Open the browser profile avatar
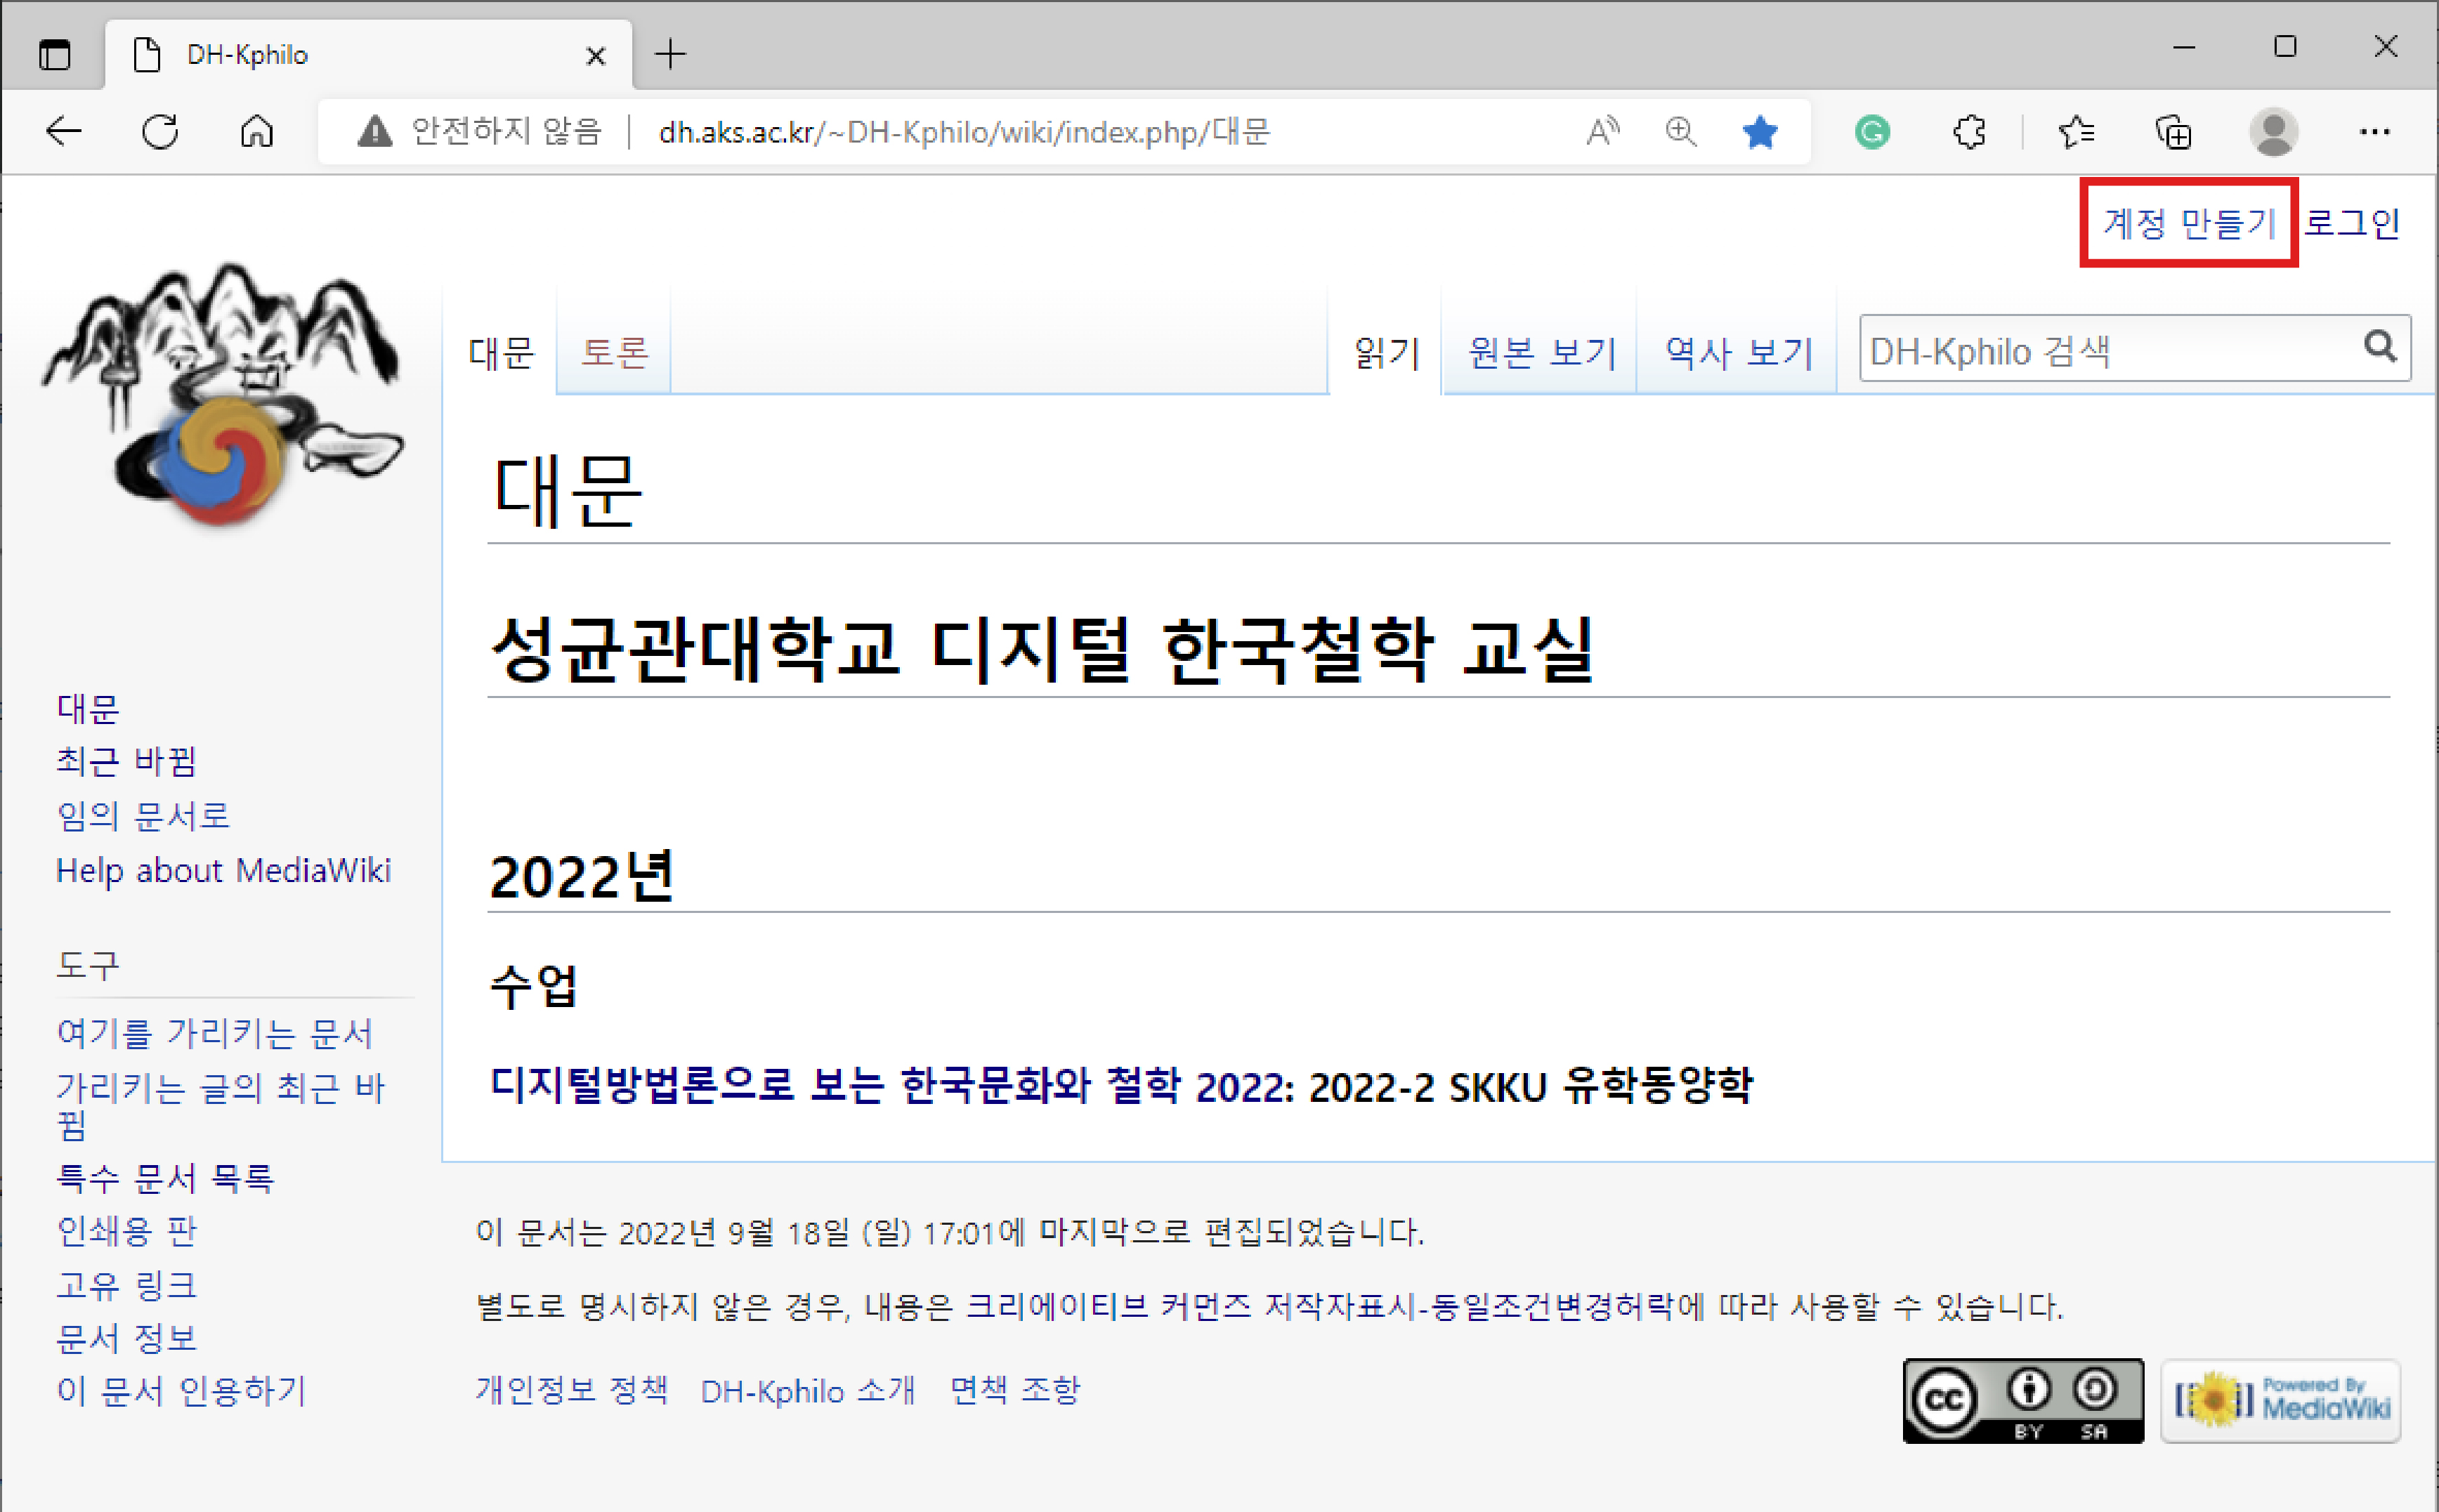 pyautogui.click(x=2273, y=131)
